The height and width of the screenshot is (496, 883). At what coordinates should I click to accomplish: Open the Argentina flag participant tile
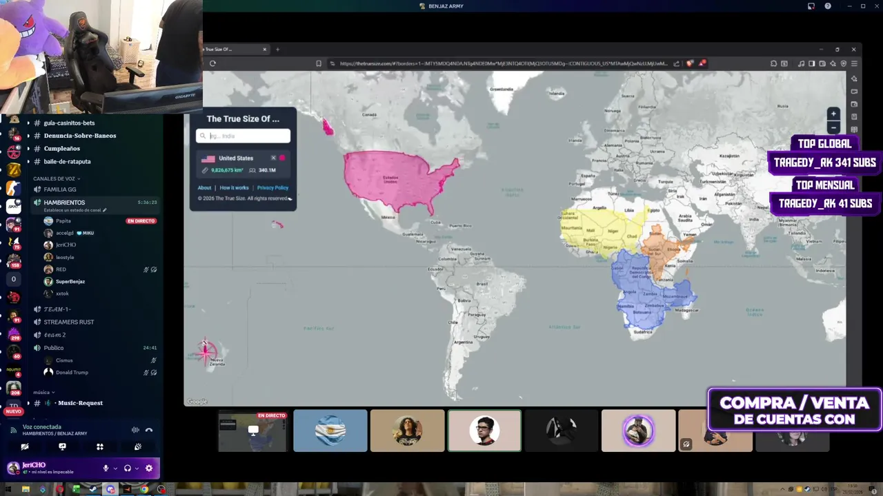point(330,431)
